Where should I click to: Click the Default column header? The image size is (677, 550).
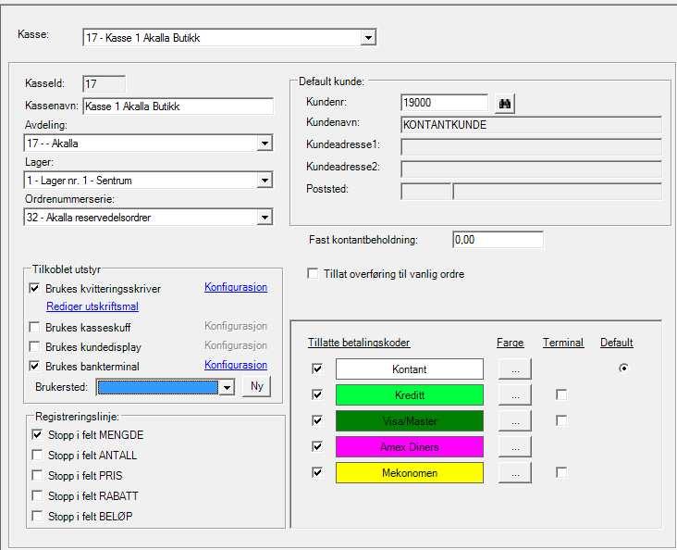click(x=617, y=343)
